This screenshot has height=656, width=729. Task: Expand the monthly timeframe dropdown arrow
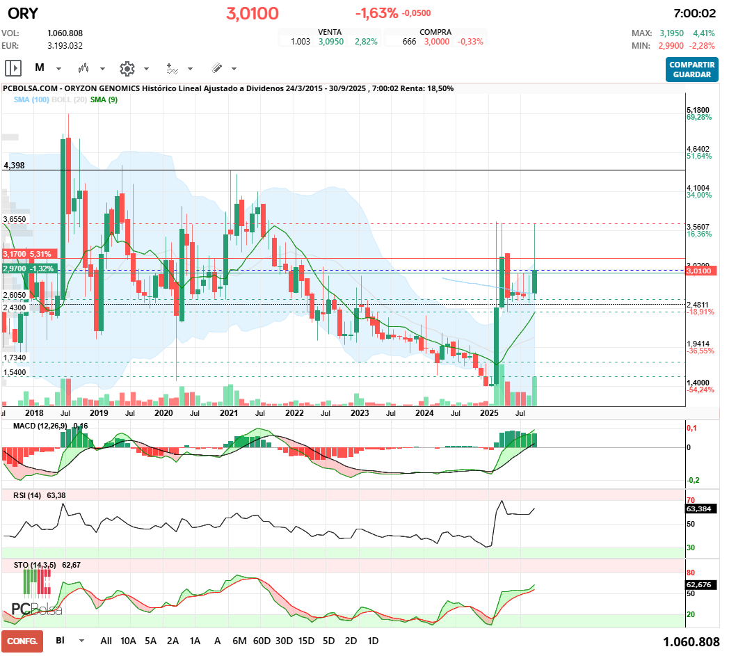[x=58, y=69]
